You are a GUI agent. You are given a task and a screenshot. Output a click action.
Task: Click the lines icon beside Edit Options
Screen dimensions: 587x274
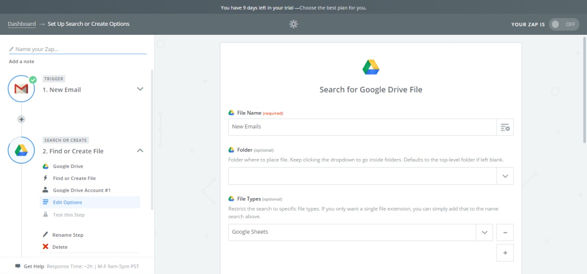[x=45, y=202]
